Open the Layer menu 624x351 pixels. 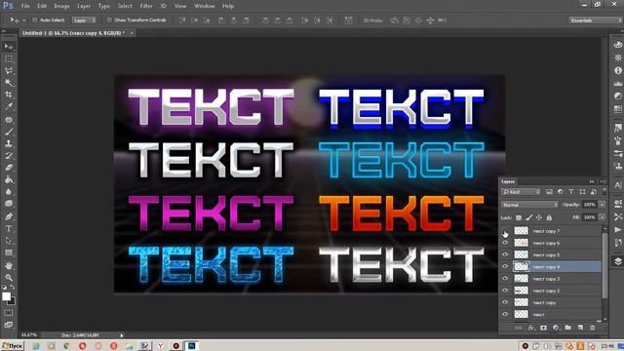84,6
